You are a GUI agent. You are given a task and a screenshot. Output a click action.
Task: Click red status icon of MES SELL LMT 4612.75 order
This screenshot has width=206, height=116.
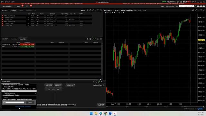click(3, 22)
